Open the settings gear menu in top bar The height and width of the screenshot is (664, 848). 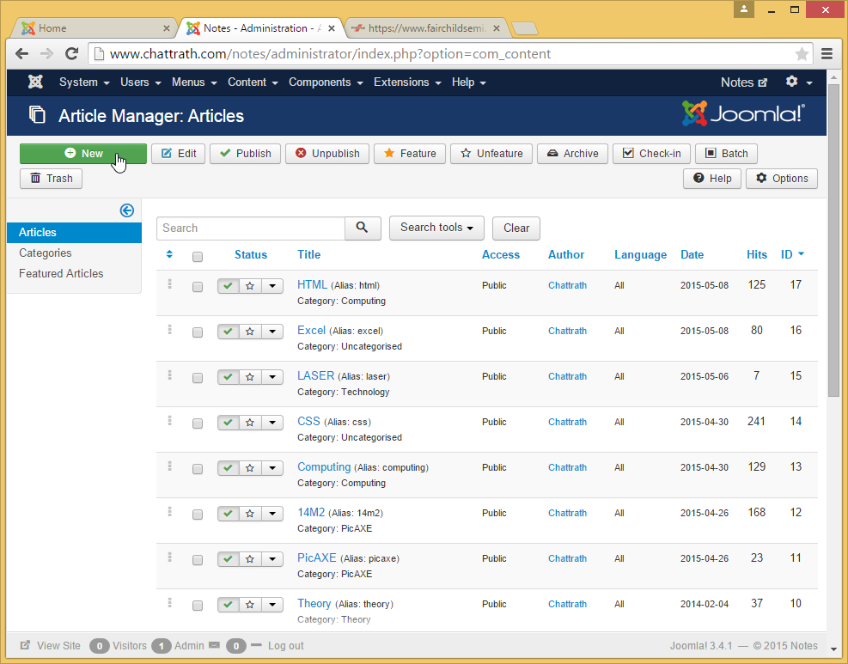[798, 82]
